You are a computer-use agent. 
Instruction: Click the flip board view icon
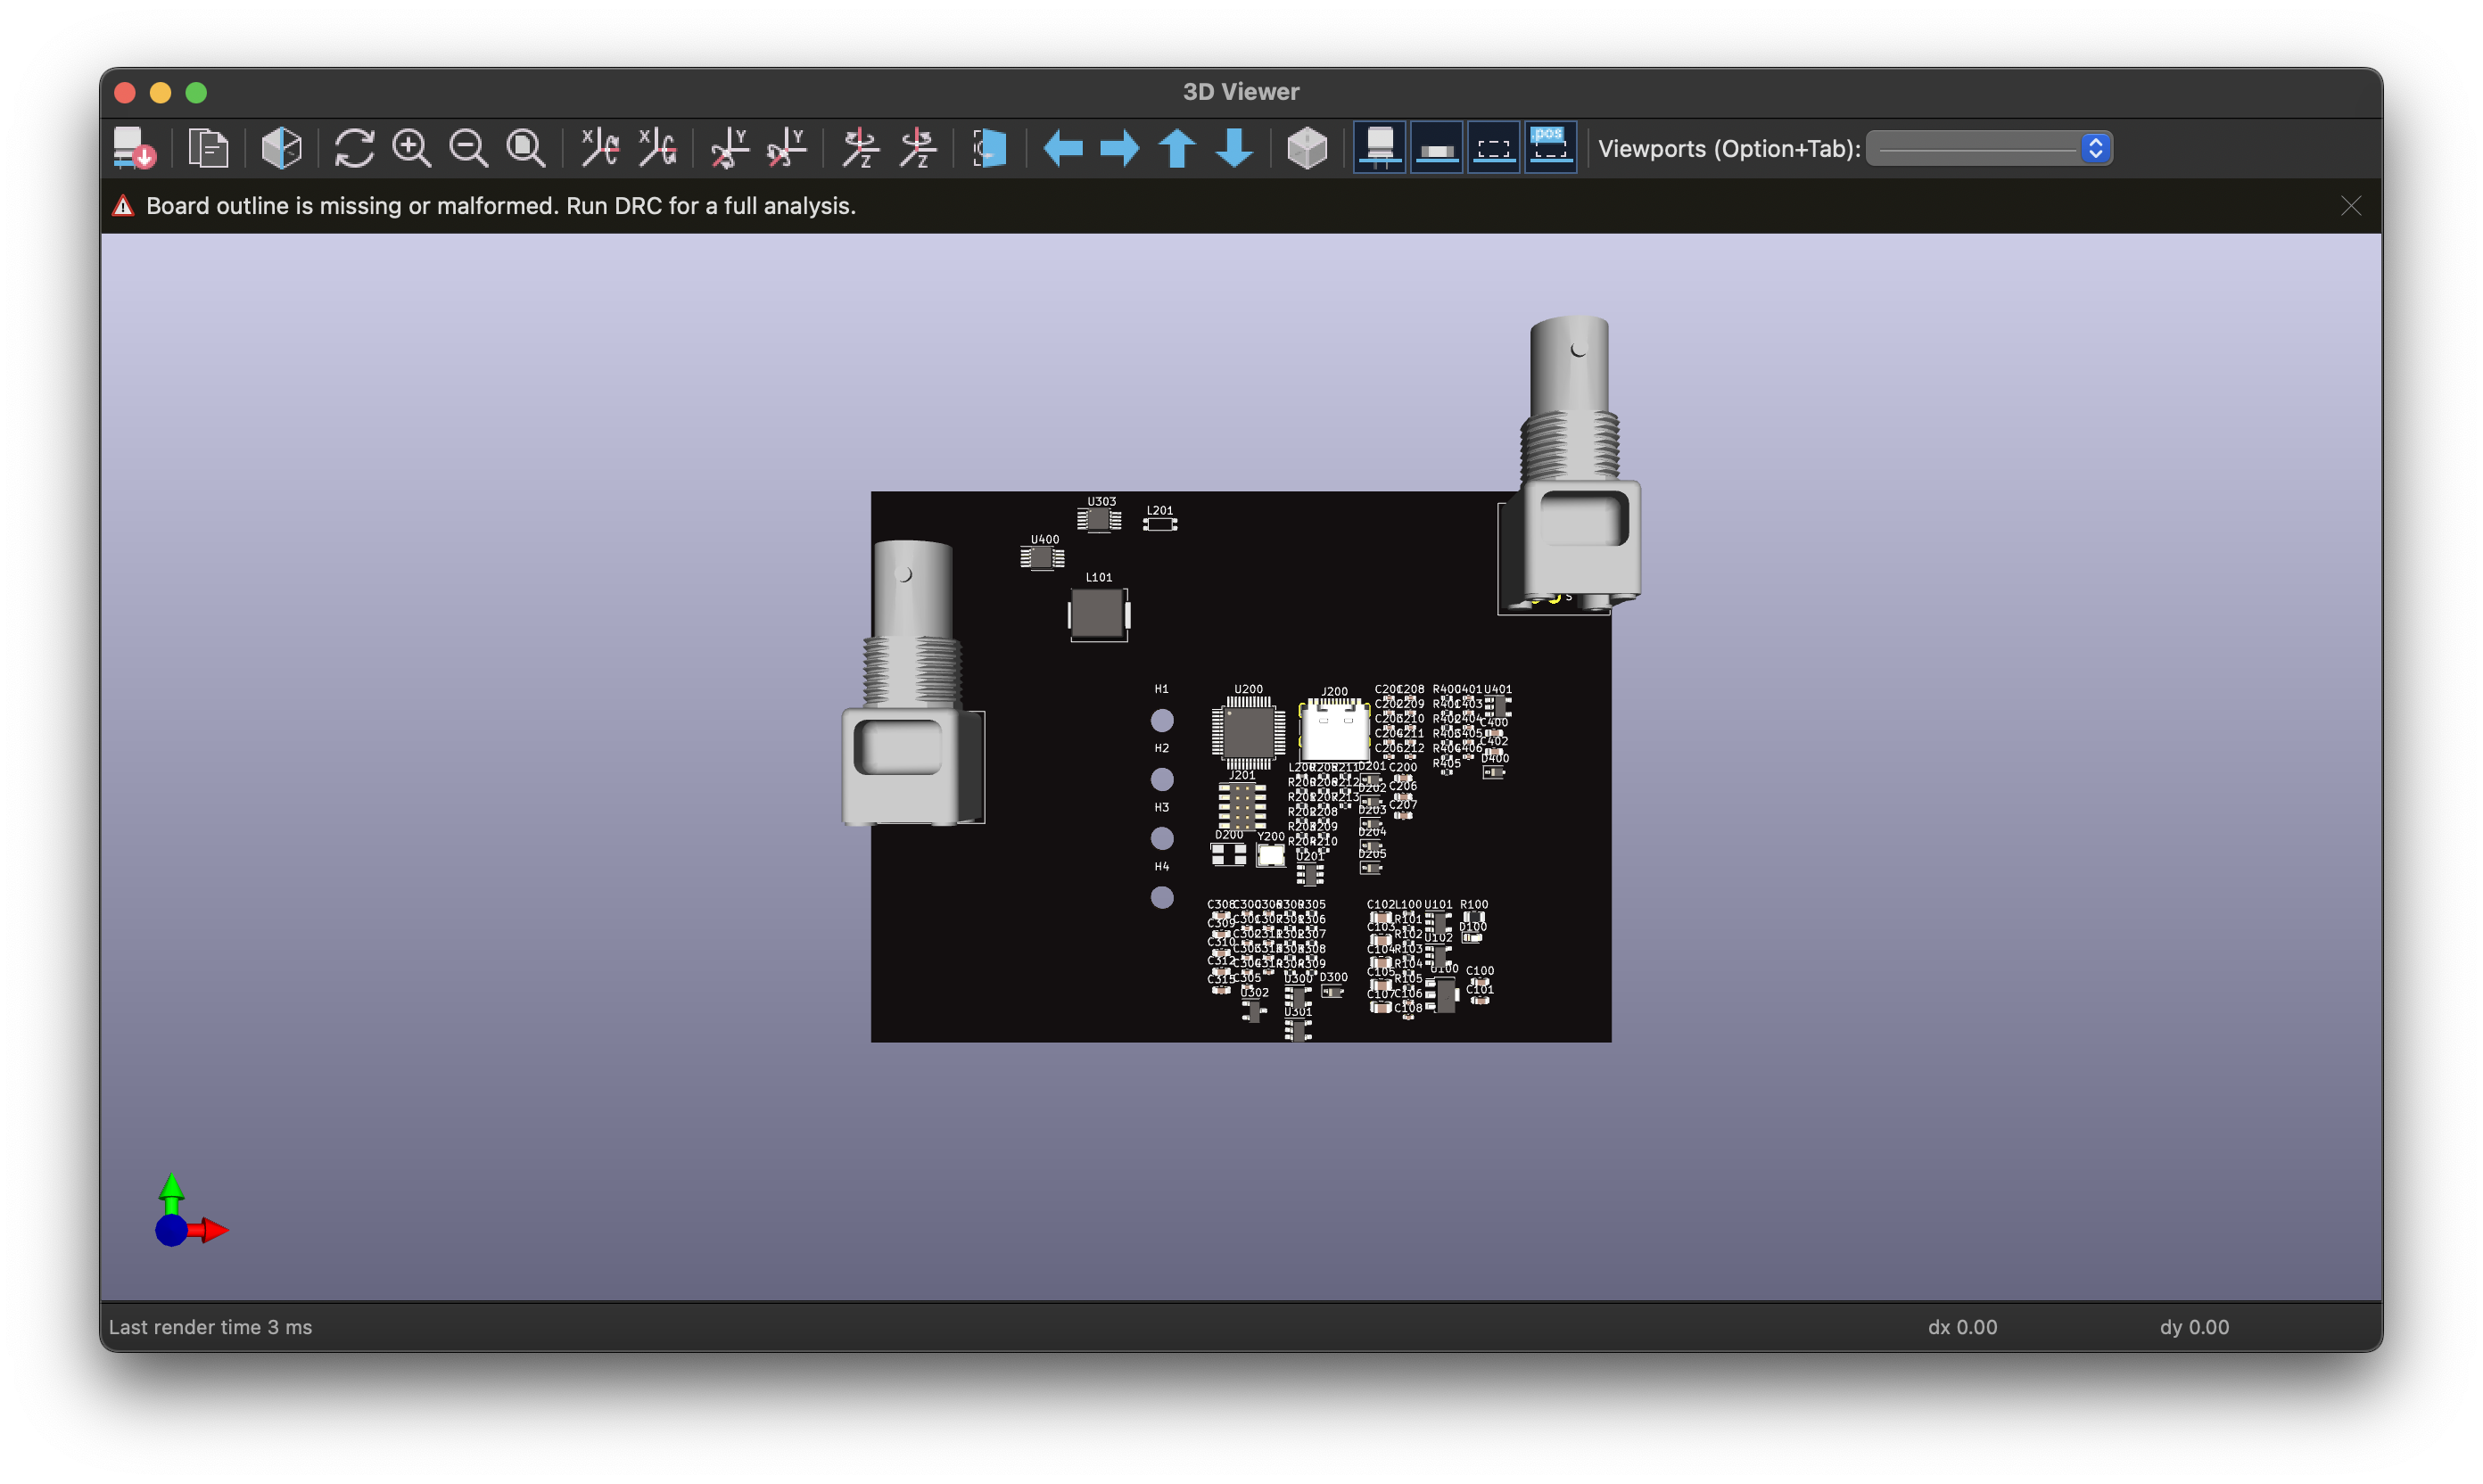pyautogui.click(x=988, y=148)
